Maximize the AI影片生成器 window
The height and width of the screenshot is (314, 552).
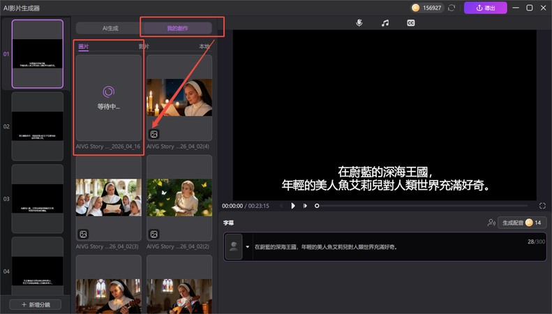click(530, 8)
